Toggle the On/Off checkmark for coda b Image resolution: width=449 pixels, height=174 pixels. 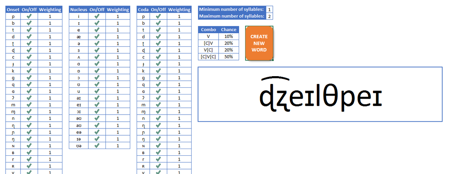pyautogui.click(x=158, y=23)
